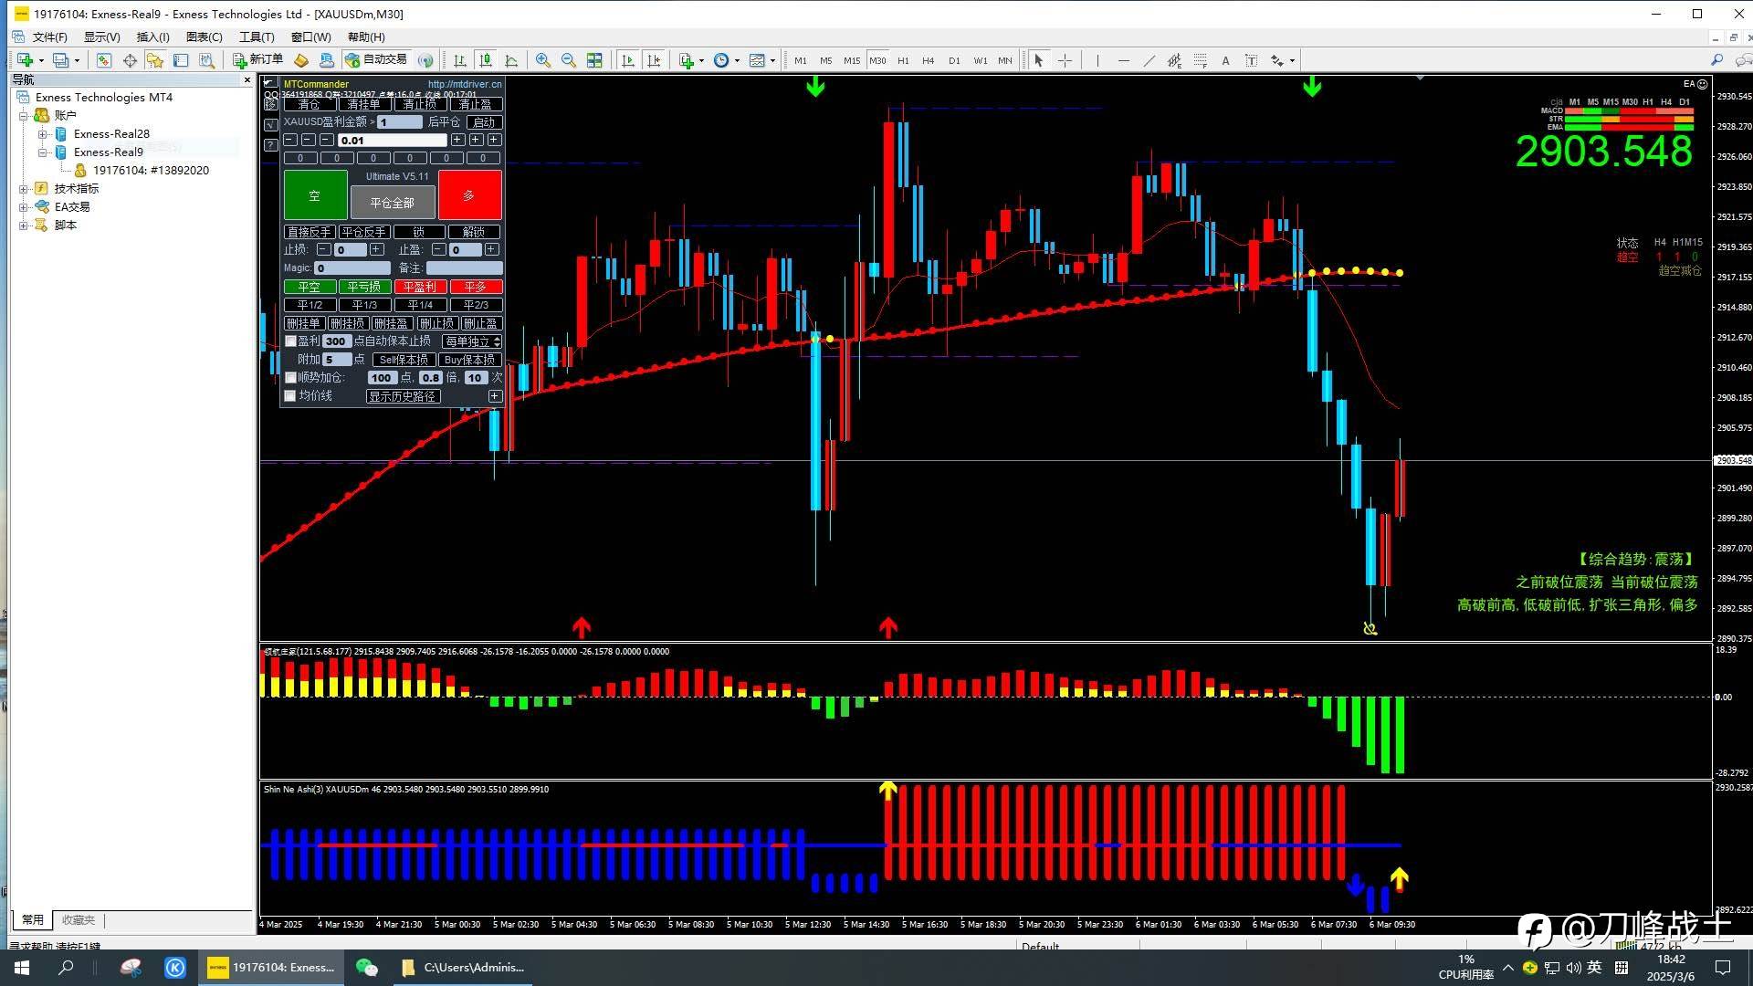Switch to the 收藏夹 tab in navigator

[x=79, y=919]
